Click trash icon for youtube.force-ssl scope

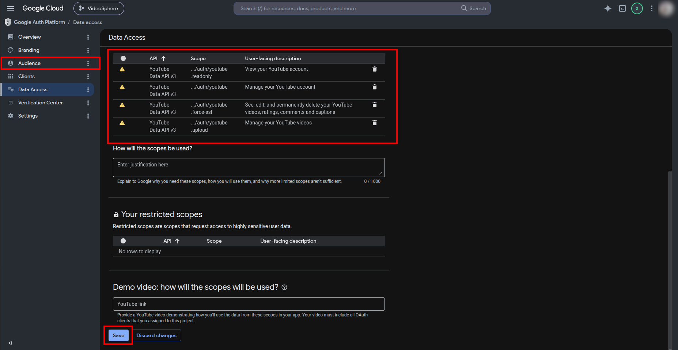374,105
